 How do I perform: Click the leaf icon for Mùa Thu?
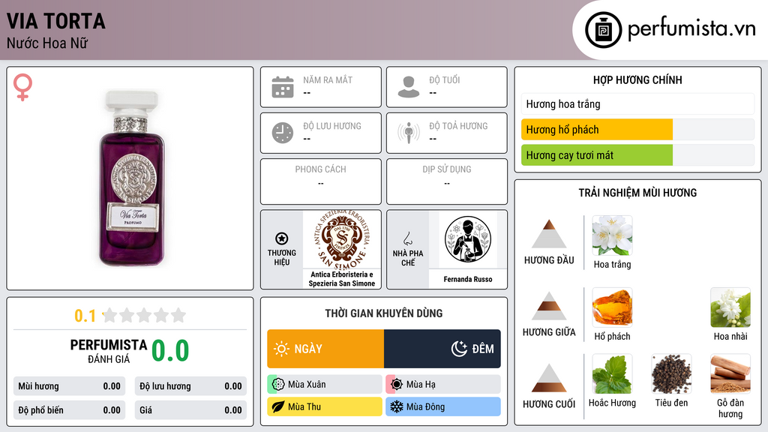click(278, 406)
